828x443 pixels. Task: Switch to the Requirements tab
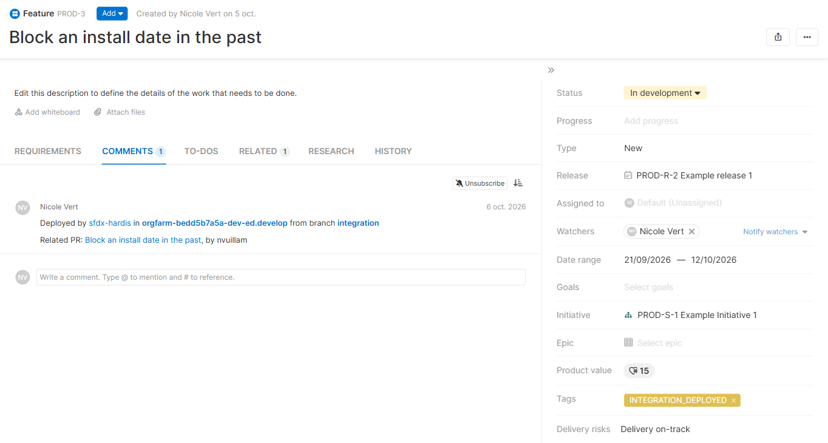point(48,151)
